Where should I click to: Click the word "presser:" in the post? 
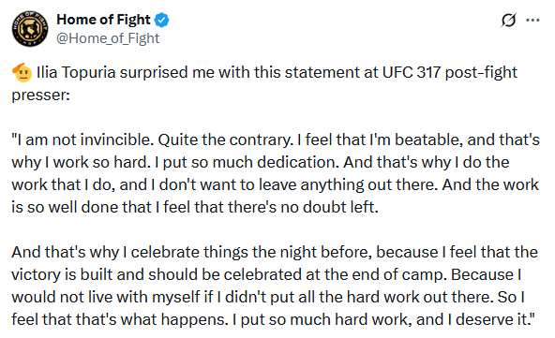click(x=40, y=96)
